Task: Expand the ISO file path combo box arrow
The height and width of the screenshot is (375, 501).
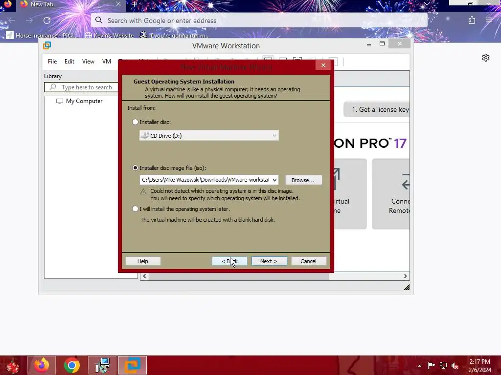Action: click(x=274, y=180)
